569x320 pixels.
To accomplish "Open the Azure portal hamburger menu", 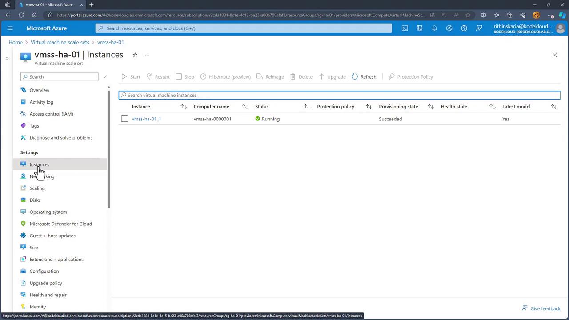I will [10, 28].
